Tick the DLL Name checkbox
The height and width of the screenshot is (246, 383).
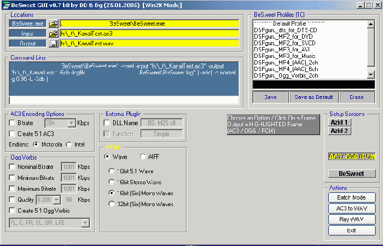click(107, 123)
